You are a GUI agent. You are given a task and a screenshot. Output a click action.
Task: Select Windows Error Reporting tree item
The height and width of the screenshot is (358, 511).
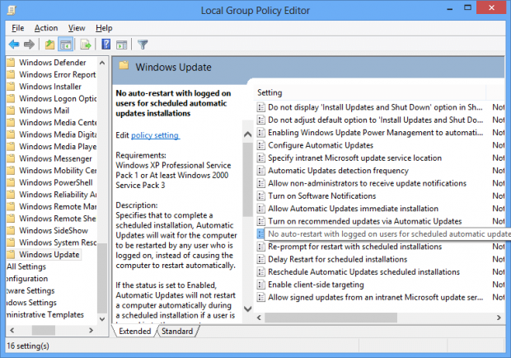[58, 75]
